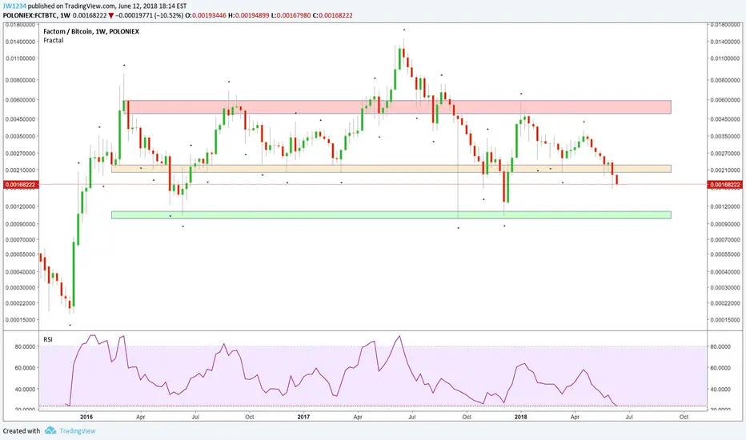Click 0.00022000 on the left price axis
This screenshot has width=746, height=440.
pyautogui.click(x=21, y=303)
